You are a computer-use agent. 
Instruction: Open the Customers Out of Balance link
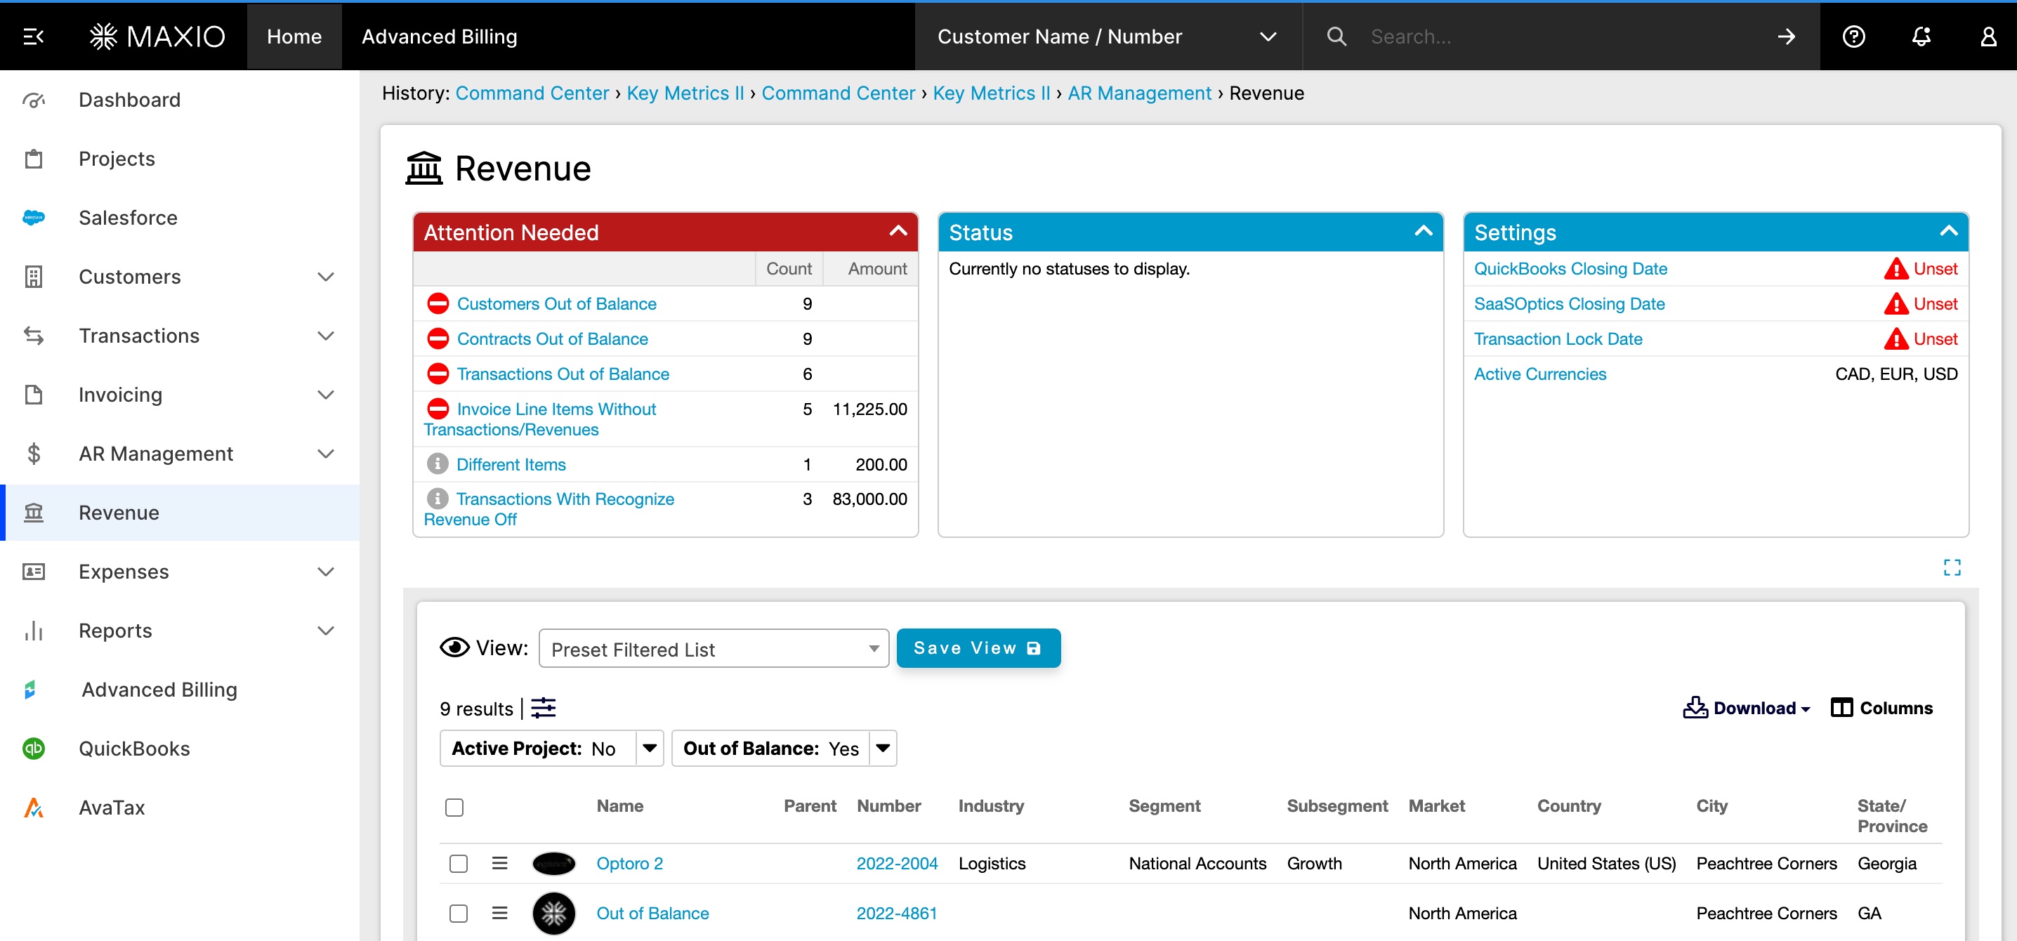[557, 304]
